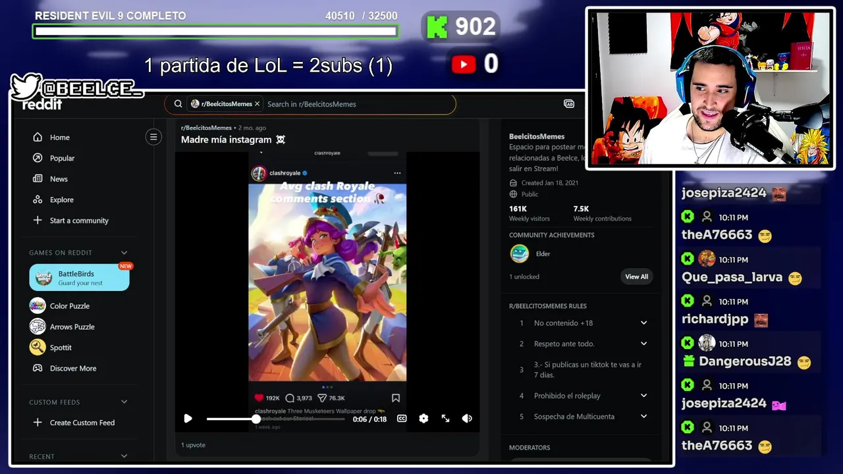Viewport: 843px width, 474px height.
Task: Click the search magnifier icon
Action: click(x=178, y=104)
